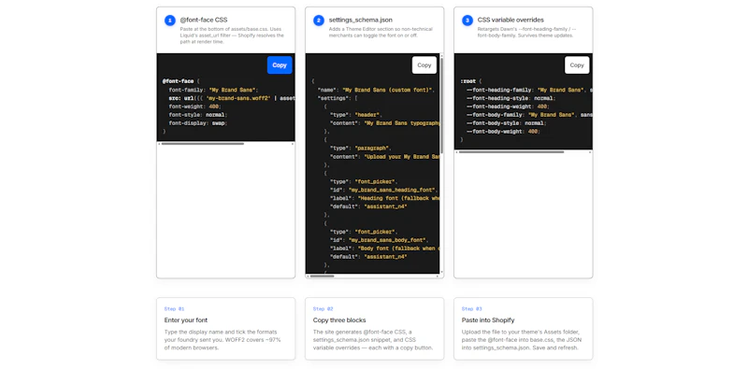
Task: Click the "font-display: swap;" code line
Action: pyautogui.click(x=198, y=122)
